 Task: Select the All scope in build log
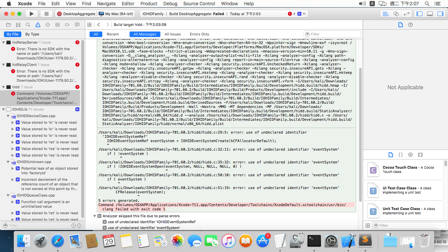(96, 34)
